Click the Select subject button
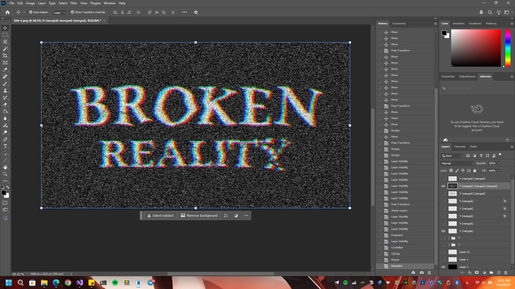The image size is (515, 289). click(x=160, y=216)
